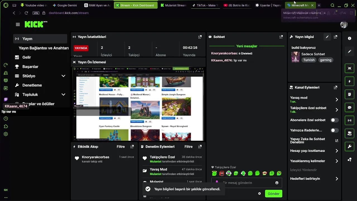This screenshot has height=201, width=357.
Task: Open the Twitch icon in browser sidebar
Action: click(x=6, y=99)
